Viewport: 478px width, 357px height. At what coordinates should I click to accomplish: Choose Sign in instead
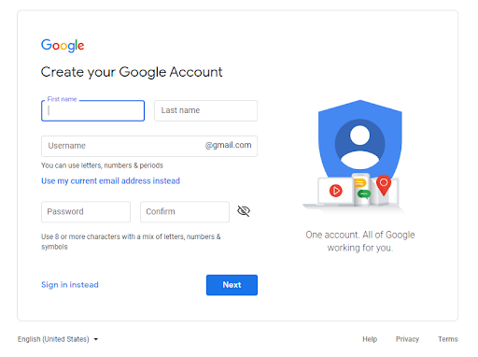70,285
